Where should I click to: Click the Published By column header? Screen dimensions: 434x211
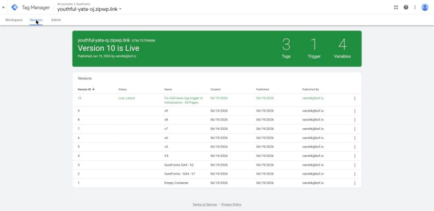[311, 90]
